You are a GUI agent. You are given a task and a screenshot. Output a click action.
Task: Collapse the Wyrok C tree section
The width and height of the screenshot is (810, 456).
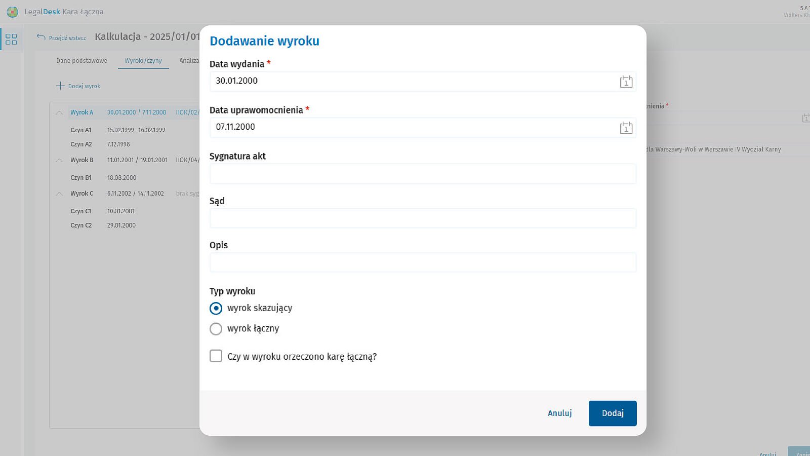click(59, 194)
